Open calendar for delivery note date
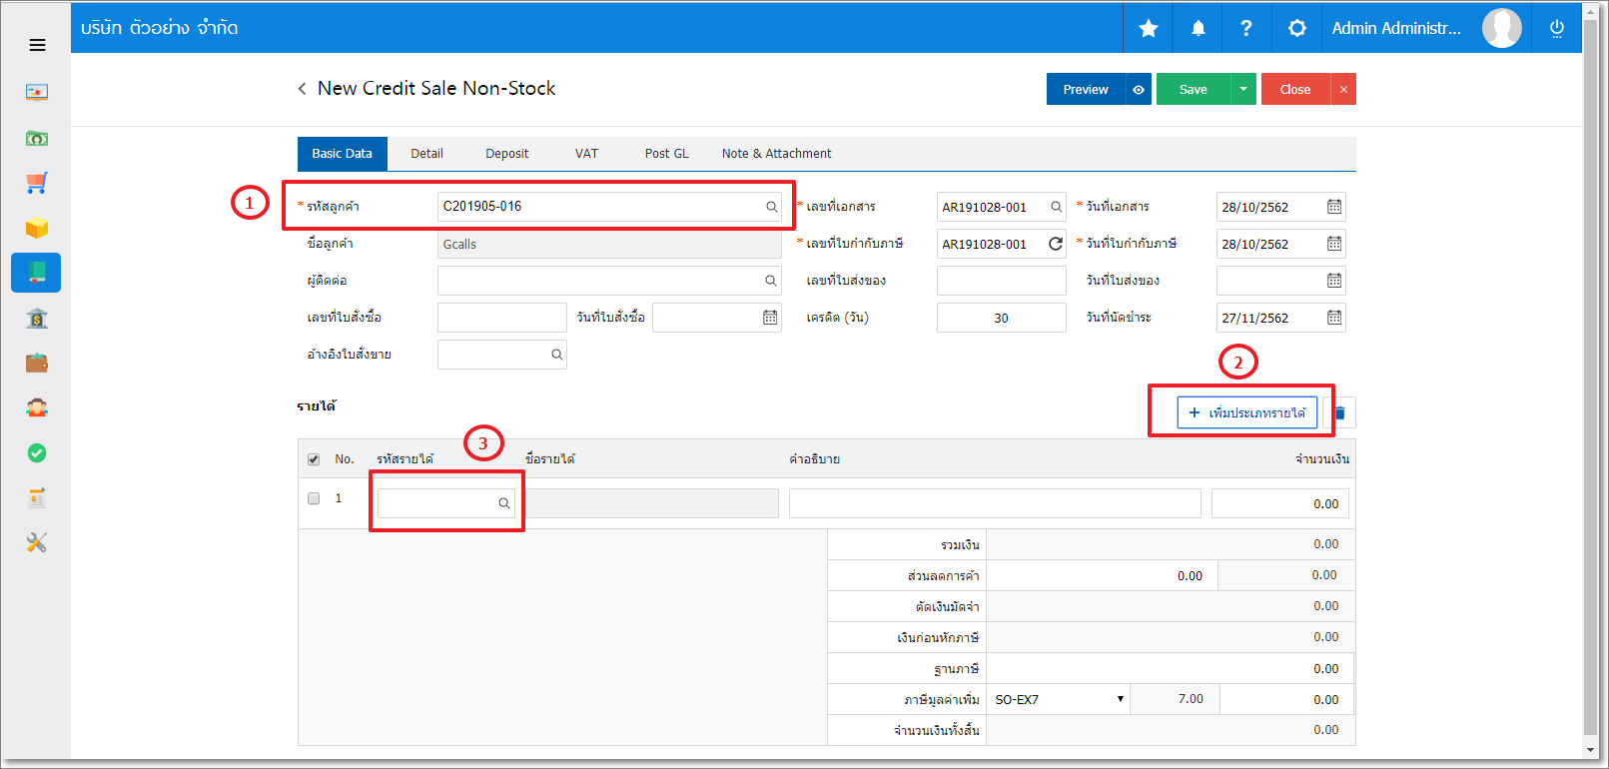Viewport: 1609px width, 769px height. click(x=1334, y=281)
